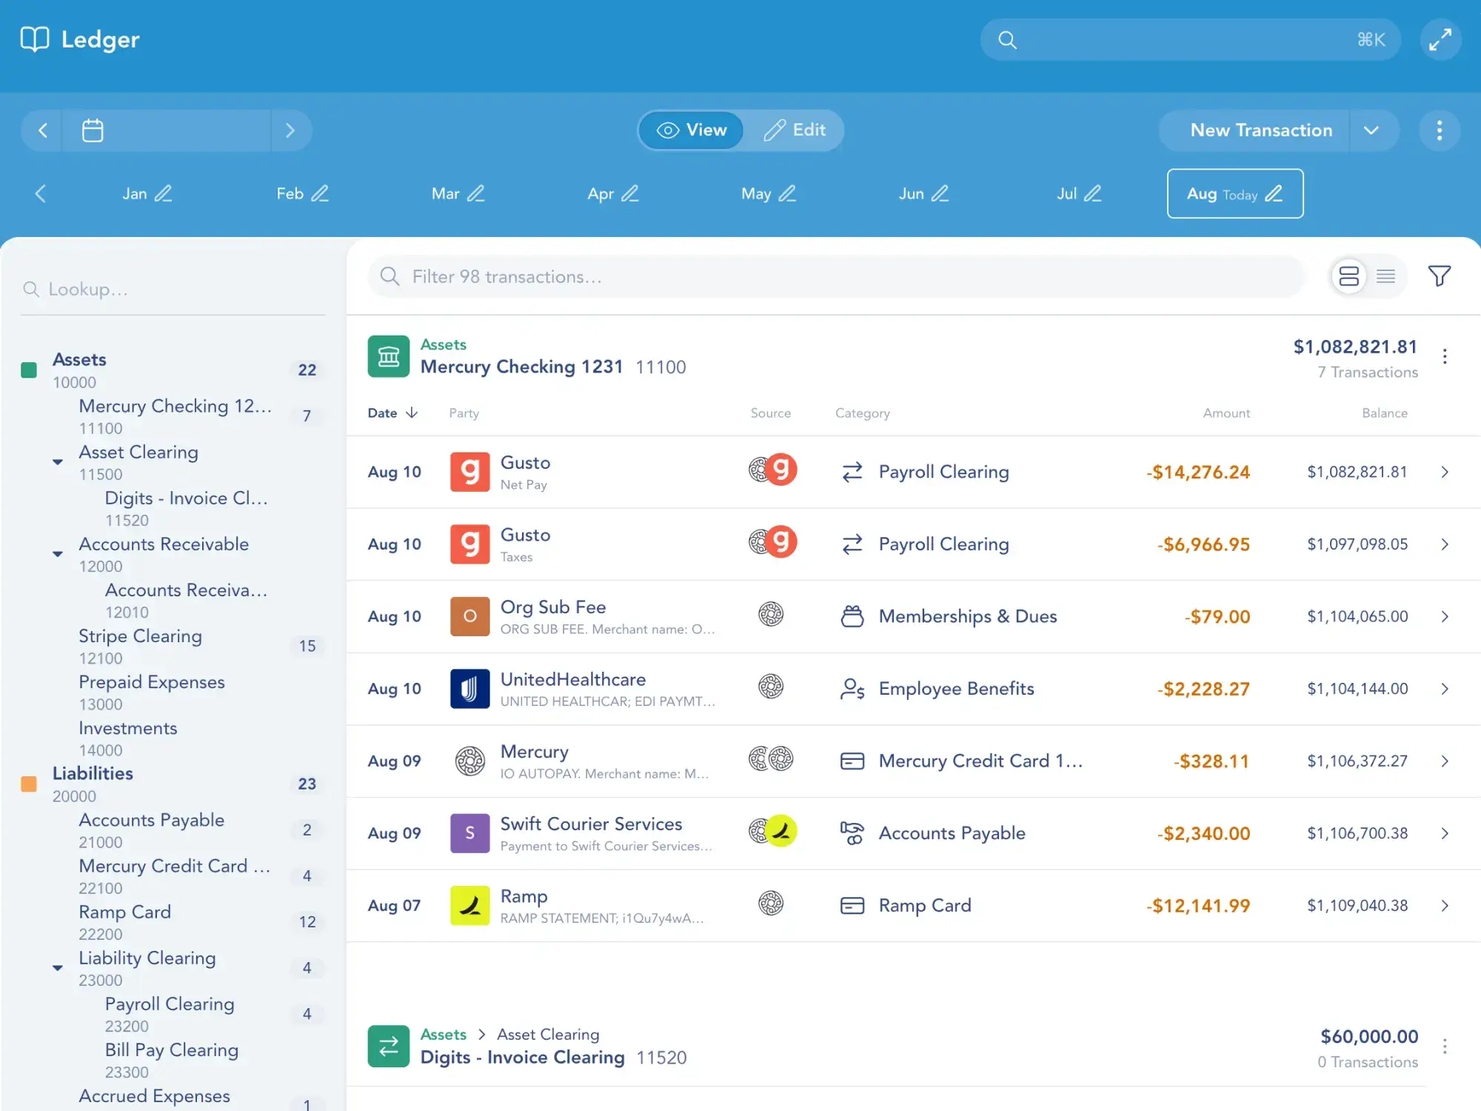Open Digits Invoice Clearing three-dot menu
Screen dimensions: 1481x1111
pos(1444,1046)
